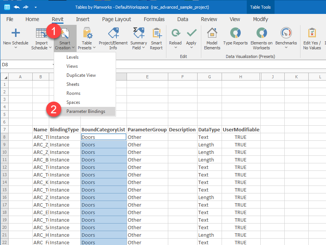Select column E header
326x245 pixels.
(147, 77)
